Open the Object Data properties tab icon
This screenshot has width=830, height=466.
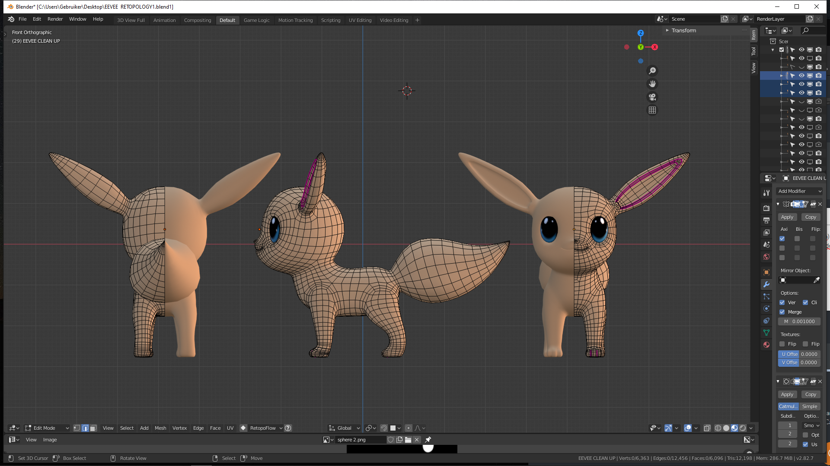point(766,333)
